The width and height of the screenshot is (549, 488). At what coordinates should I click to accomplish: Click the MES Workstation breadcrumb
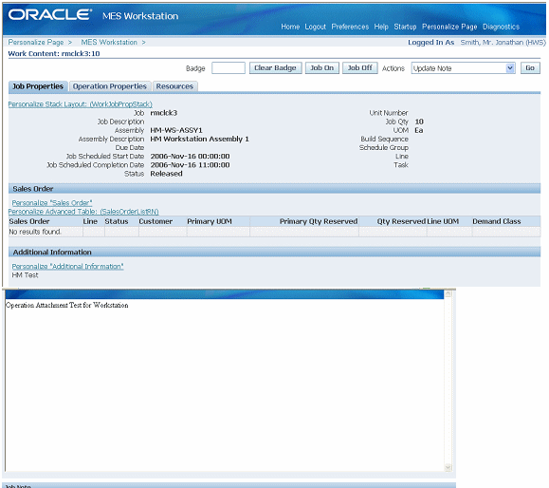pyautogui.click(x=109, y=42)
